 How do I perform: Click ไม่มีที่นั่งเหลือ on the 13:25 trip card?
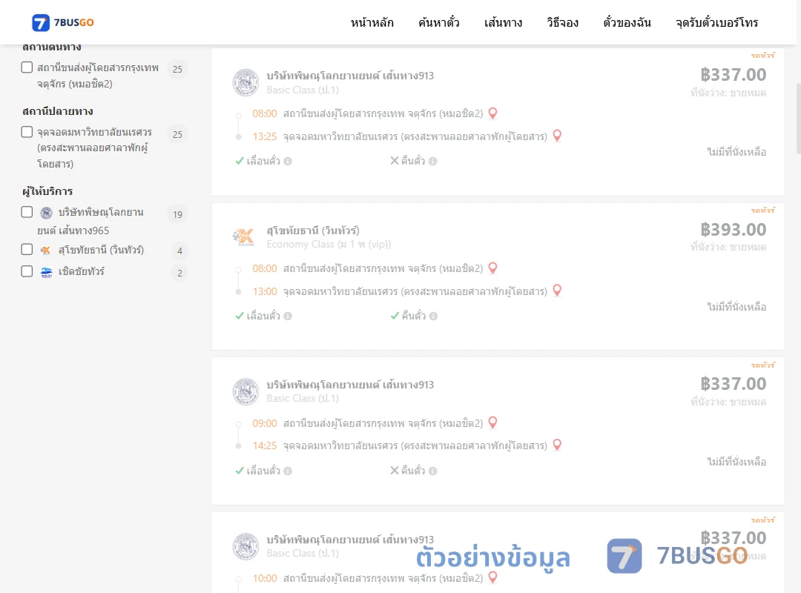[x=736, y=152]
